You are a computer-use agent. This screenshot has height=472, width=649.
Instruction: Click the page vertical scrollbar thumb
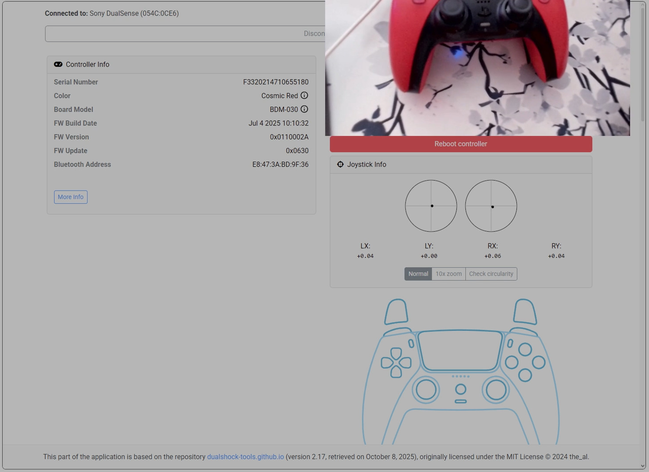(643, 64)
